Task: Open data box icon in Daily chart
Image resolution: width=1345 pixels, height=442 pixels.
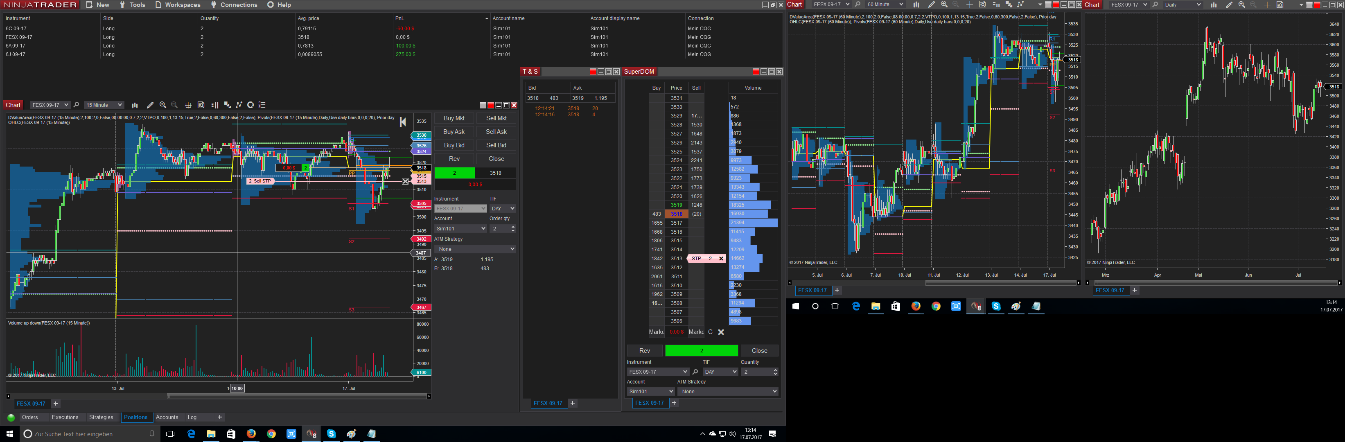Action: [x=1280, y=5]
